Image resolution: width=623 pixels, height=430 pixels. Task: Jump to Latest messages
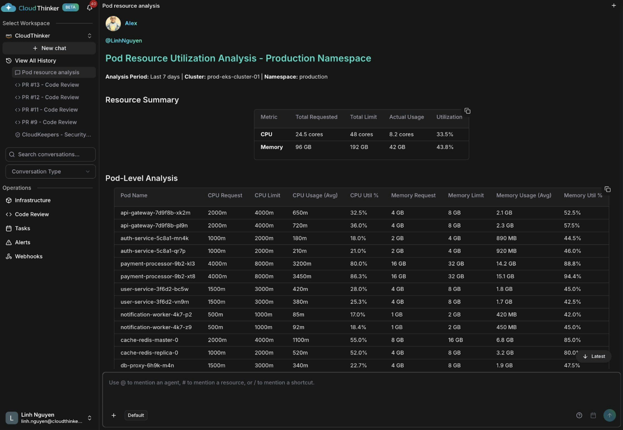click(594, 356)
